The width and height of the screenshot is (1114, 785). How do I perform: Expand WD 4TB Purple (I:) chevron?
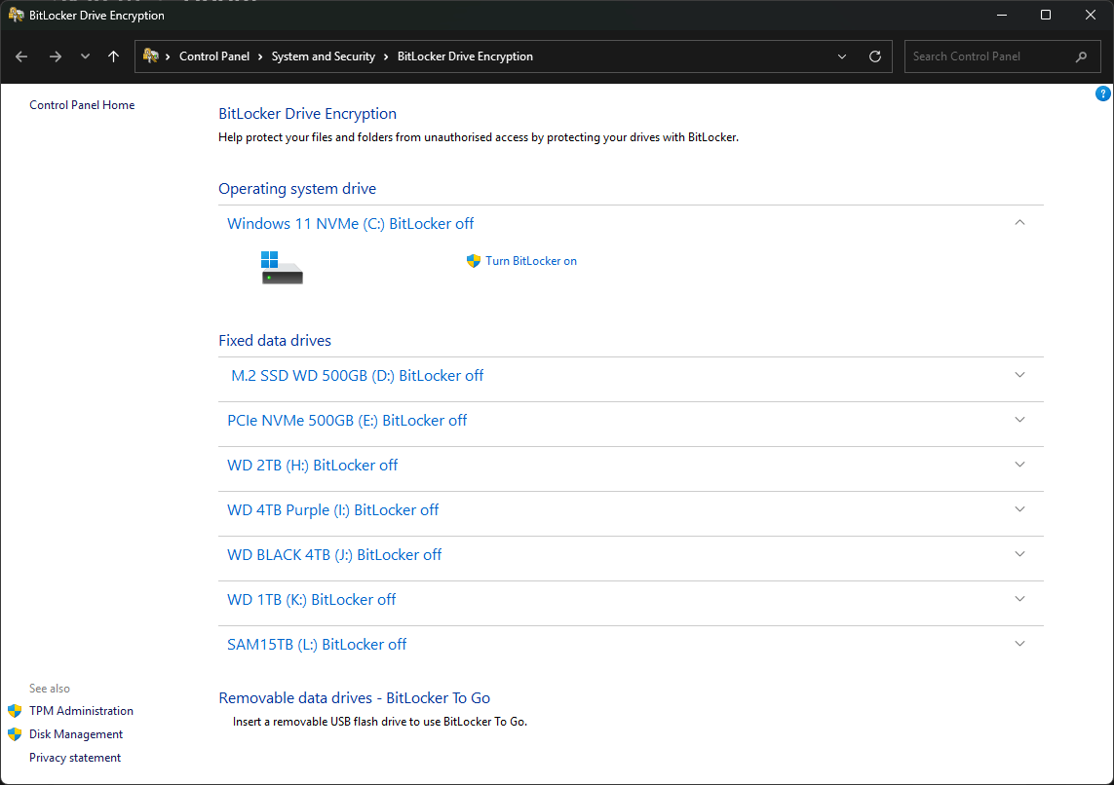(1019, 509)
